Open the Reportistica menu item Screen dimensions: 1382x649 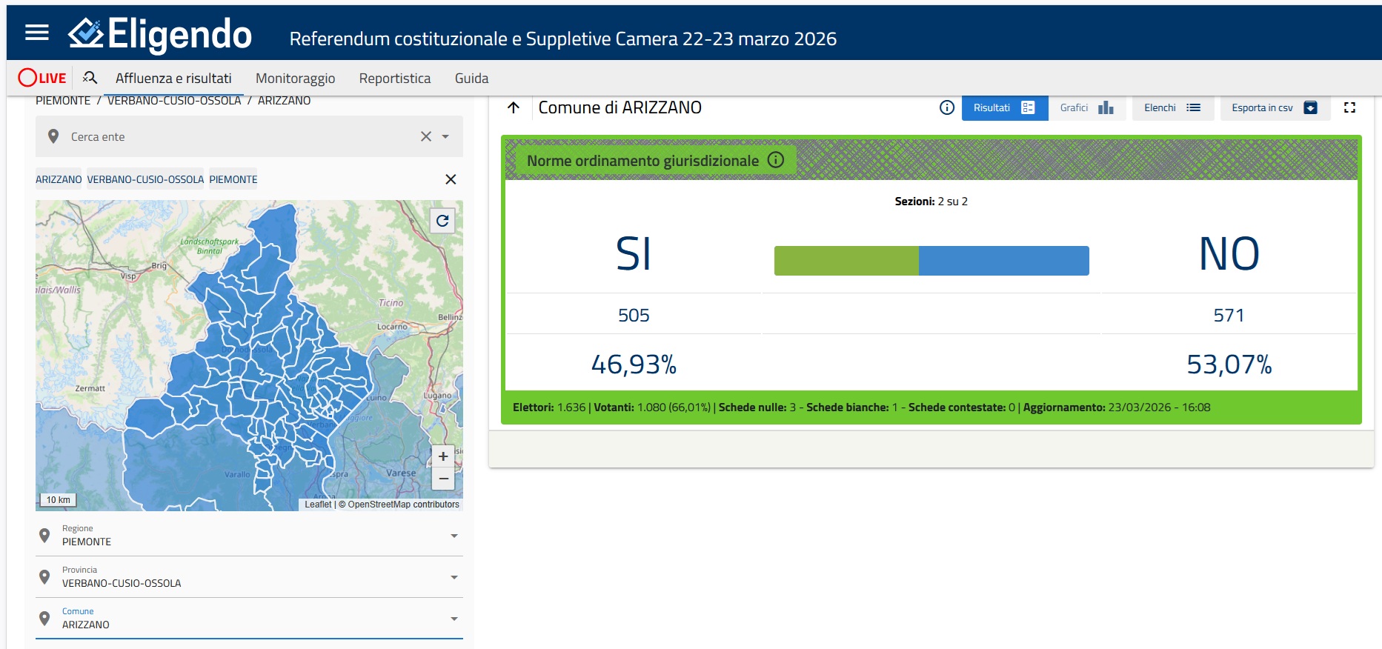394,78
